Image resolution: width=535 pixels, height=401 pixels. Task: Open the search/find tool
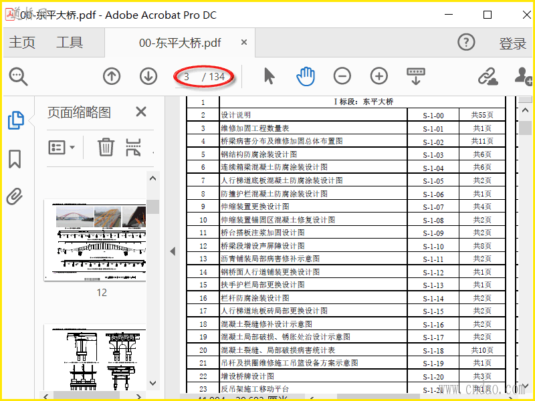tap(18, 76)
